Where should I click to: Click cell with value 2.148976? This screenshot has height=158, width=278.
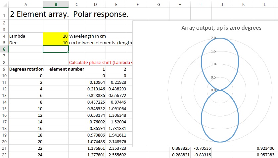[116, 142]
